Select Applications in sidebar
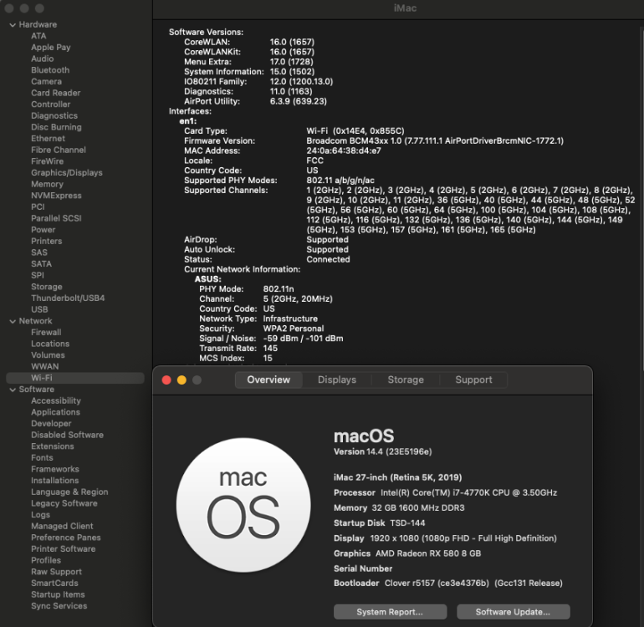This screenshot has width=644, height=627. tap(55, 412)
